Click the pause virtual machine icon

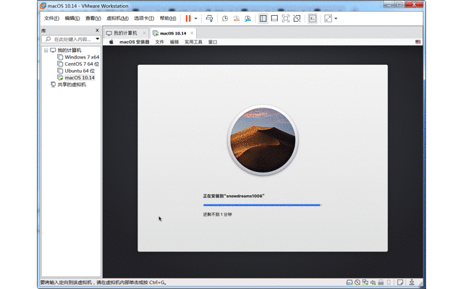[188, 18]
